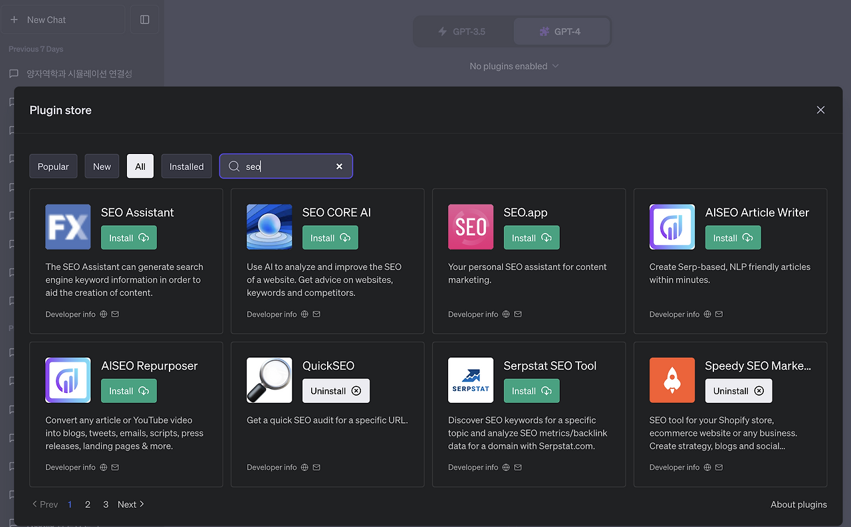Open AISEO Article Writer developer website globe

pyautogui.click(x=708, y=314)
